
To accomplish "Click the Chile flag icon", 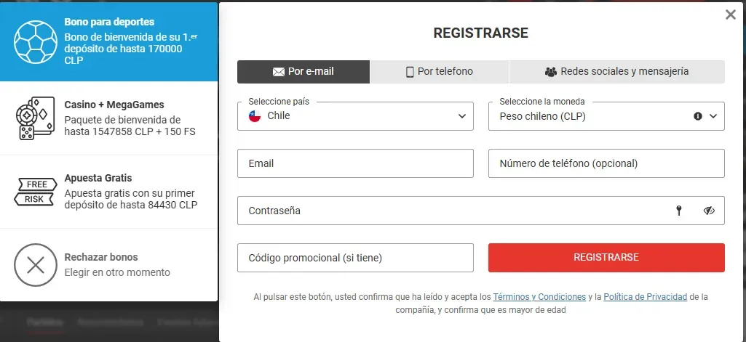I will pyautogui.click(x=255, y=116).
